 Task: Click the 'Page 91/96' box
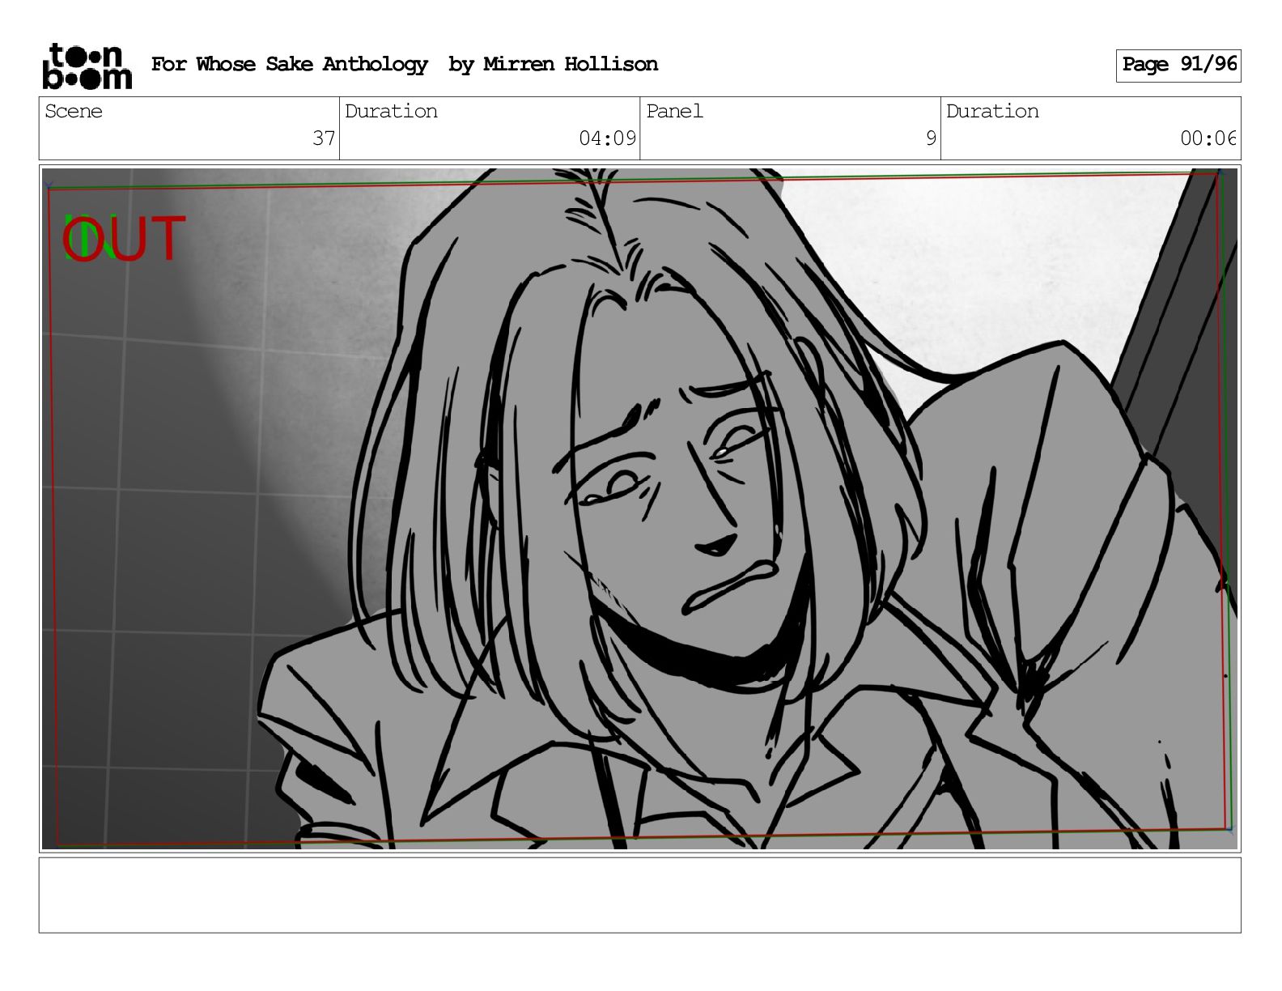[x=1178, y=66]
